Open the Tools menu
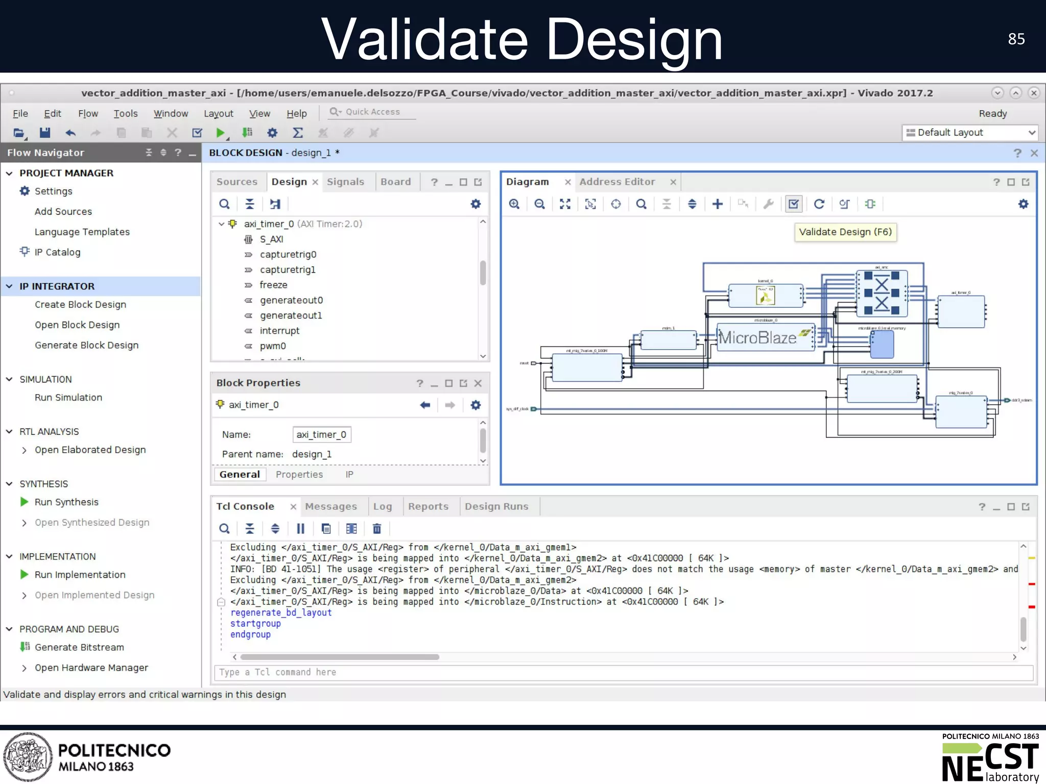This screenshot has width=1046, height=784. (126, 113)
